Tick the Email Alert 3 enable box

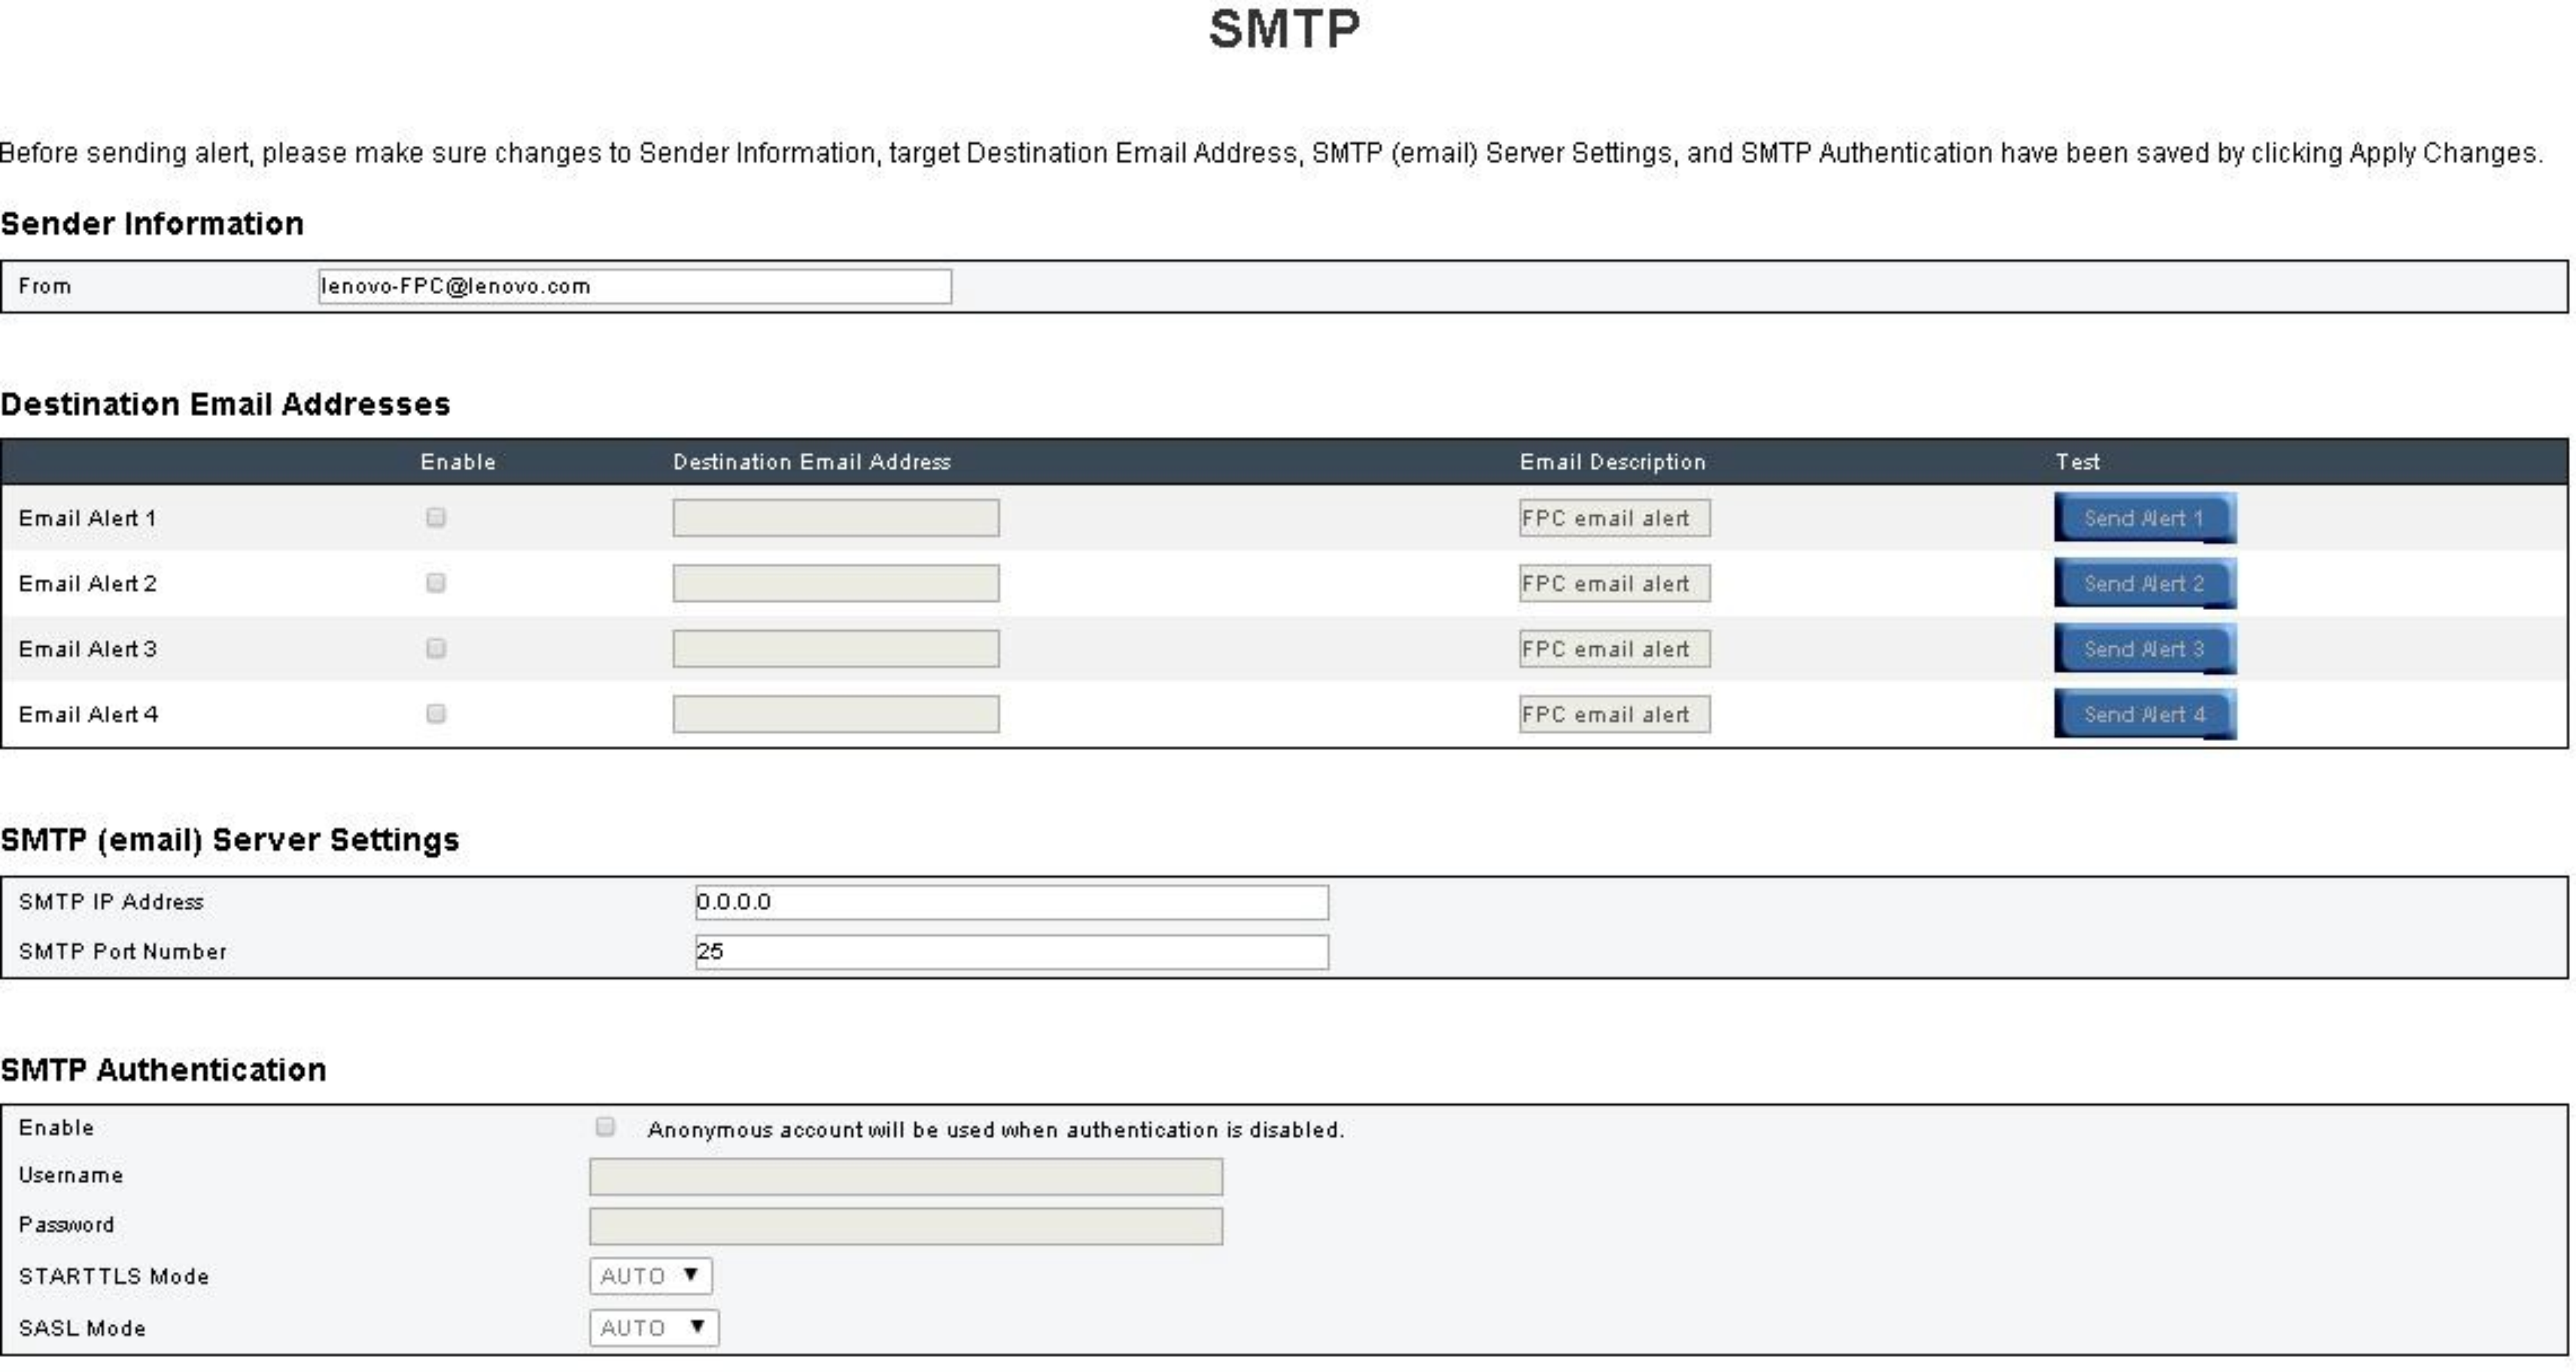coord(436,648)
